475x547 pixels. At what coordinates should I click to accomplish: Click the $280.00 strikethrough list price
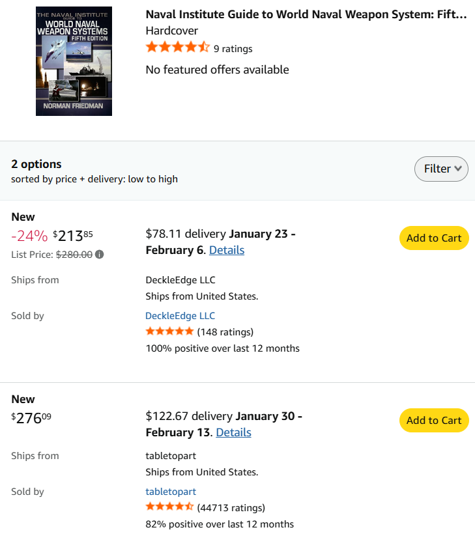(75, 255)
